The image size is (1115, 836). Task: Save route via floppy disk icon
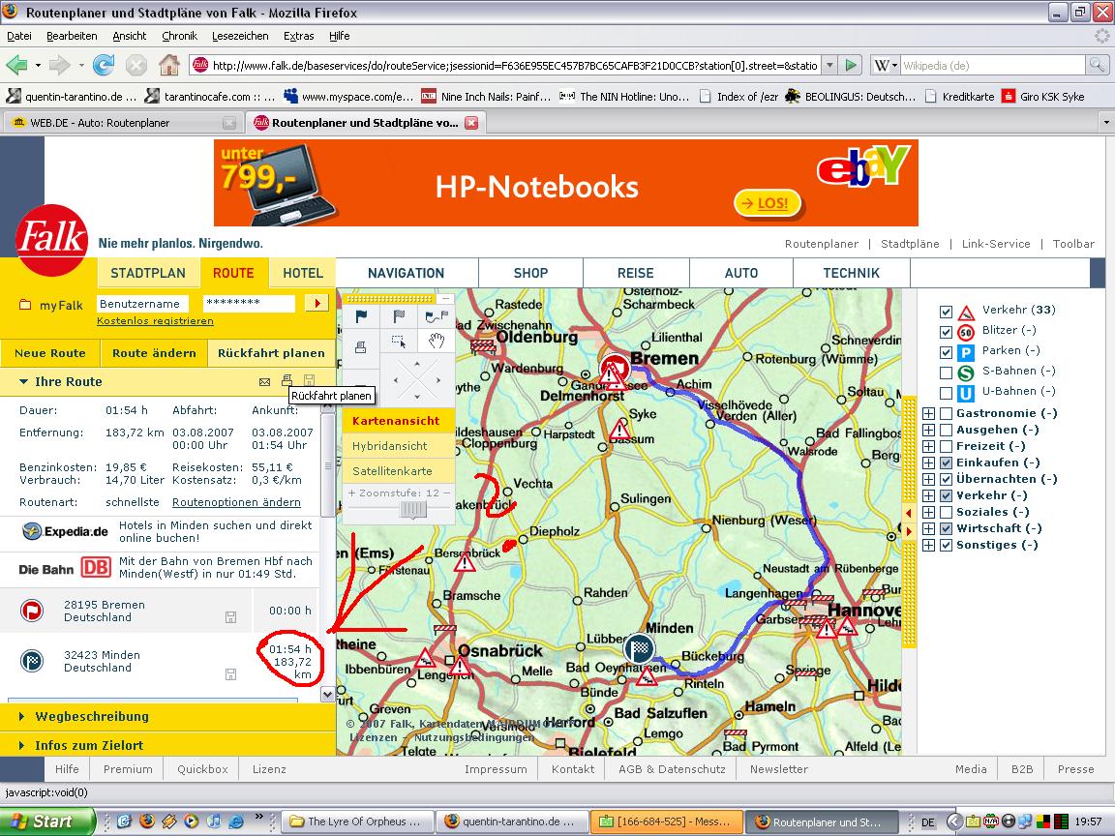[309, 381]
